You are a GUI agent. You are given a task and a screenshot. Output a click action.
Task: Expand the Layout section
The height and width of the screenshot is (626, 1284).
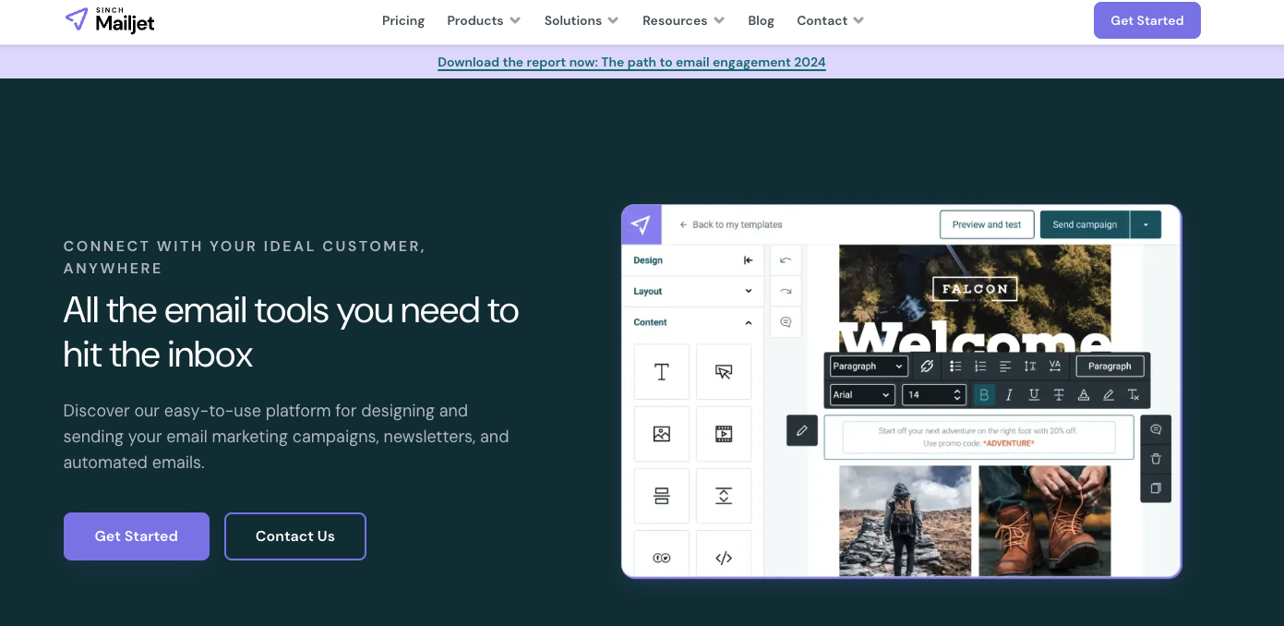pos(692,291)
